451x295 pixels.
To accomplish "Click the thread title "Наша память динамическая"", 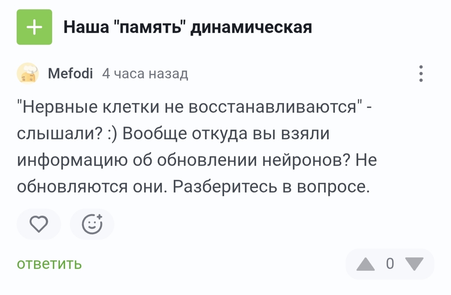I will [x=188, y=27].
